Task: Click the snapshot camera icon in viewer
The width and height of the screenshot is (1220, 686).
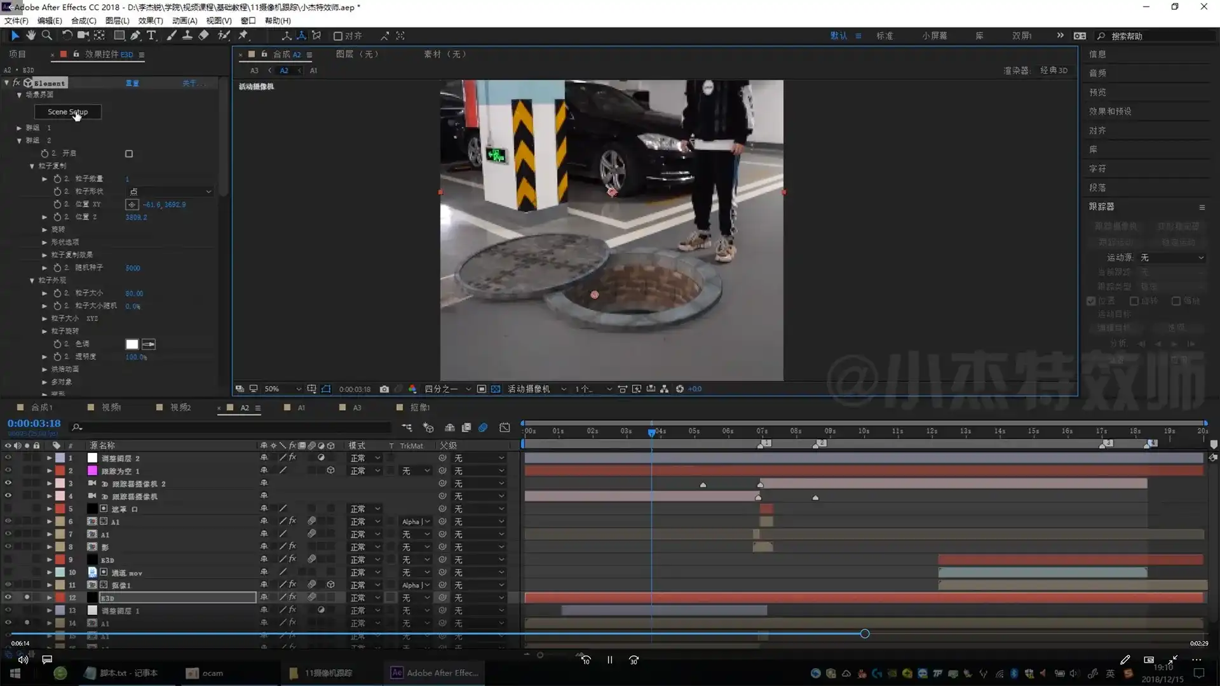Action: pos(384,389)
